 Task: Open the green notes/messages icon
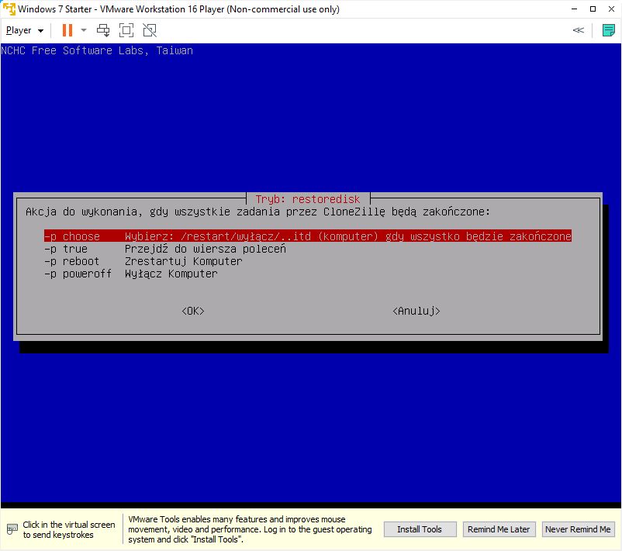pyautogui.click(x=609, y=30)
